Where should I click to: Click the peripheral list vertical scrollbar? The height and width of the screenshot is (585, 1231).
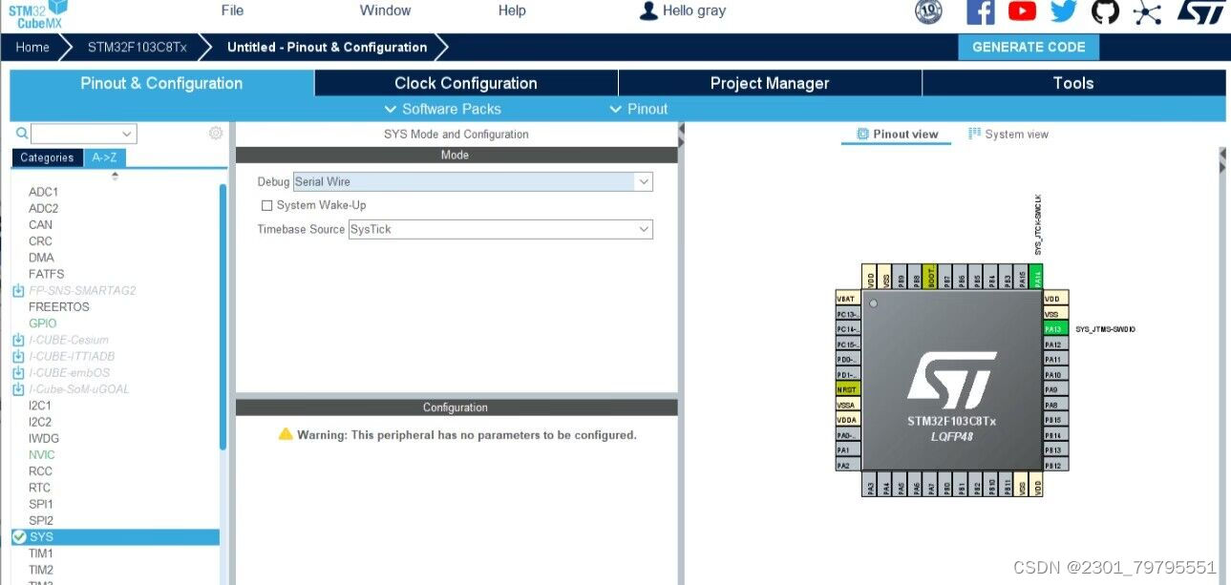pyautogui.click(x=223, y=316)
